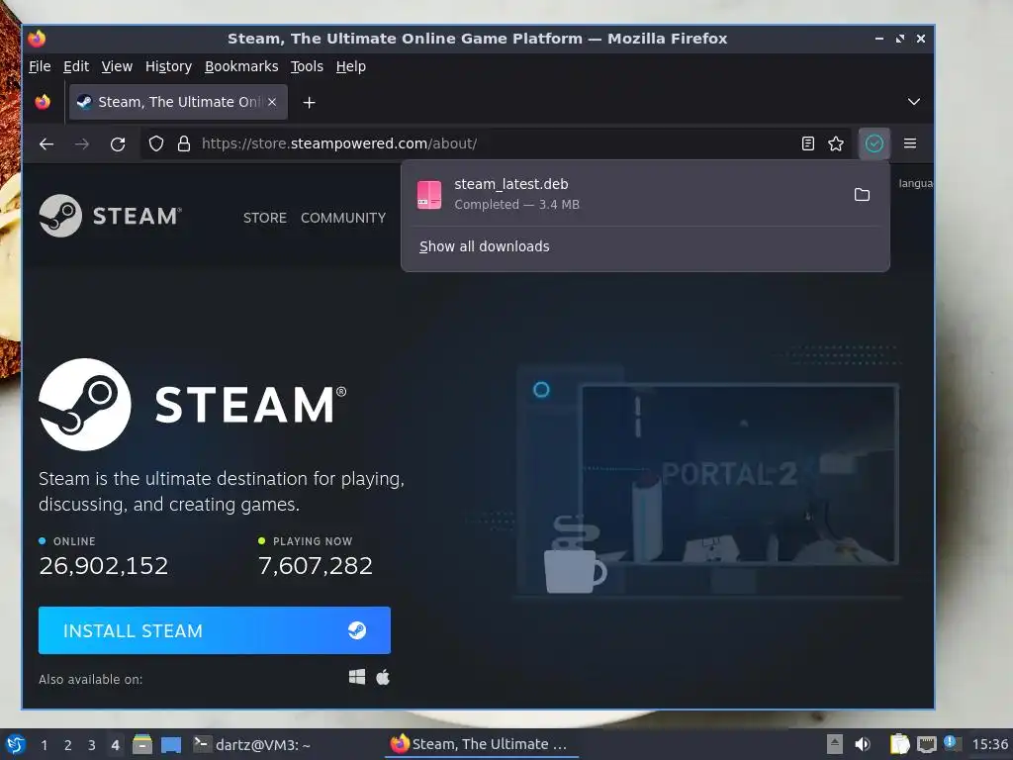The image size is (1013, 760).
Task: Open the update notifier tray icon
Action: pyautogui.click(x=952, y=743)
